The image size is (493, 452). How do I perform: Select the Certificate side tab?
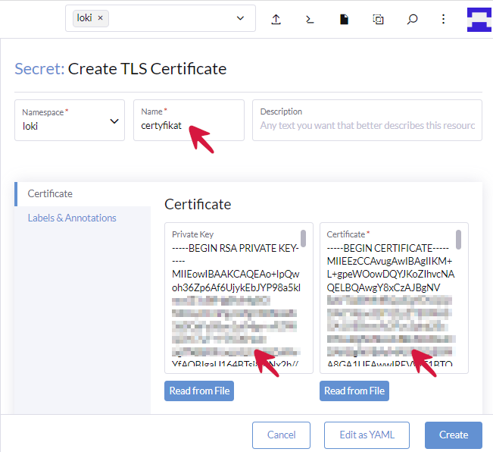coord(50,194)
